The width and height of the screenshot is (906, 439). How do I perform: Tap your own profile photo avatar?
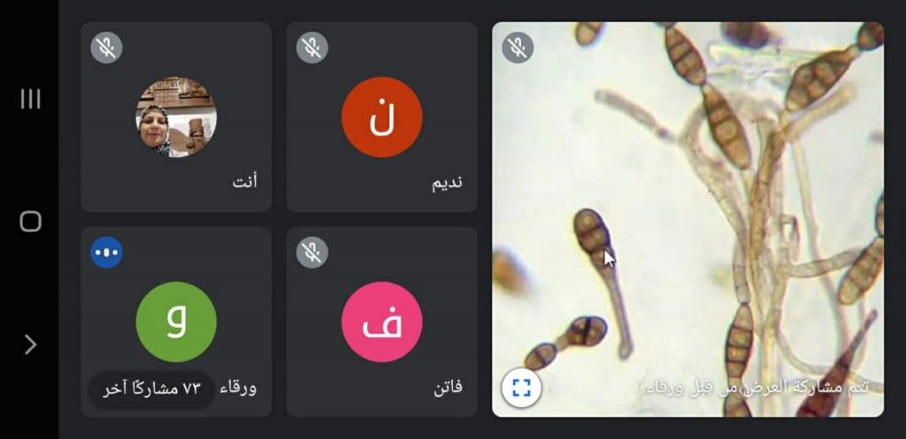pyautogui.click(x=176, y=117)
